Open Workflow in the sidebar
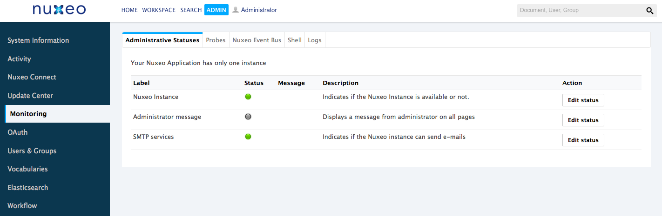The height and width of the screenshot is (216, 662). tap(22, 206)
